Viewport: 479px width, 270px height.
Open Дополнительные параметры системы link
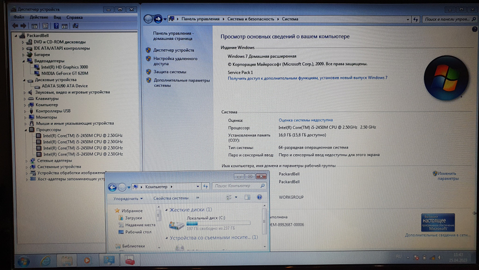point(182,83)
